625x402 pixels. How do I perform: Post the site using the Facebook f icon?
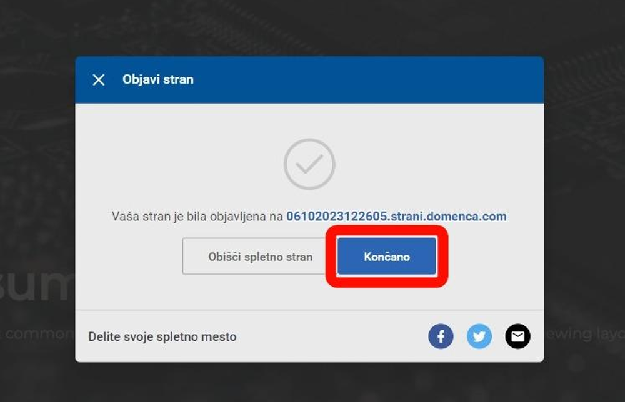[x=441, y=336]
